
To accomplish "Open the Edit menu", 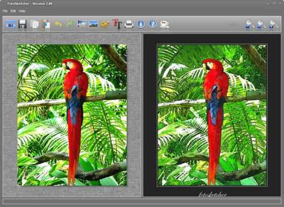I will pyautogui.click(x=13, y=11).
